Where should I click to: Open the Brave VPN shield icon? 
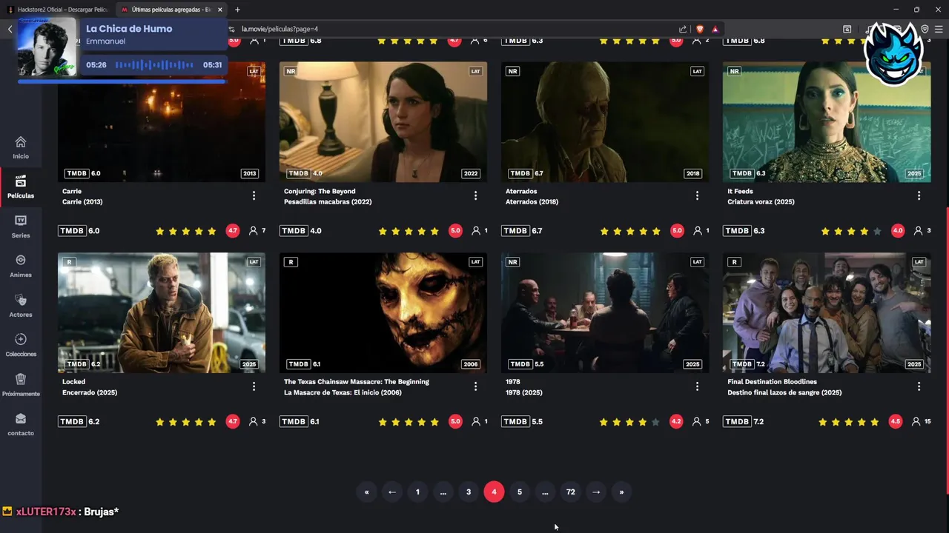925,29
